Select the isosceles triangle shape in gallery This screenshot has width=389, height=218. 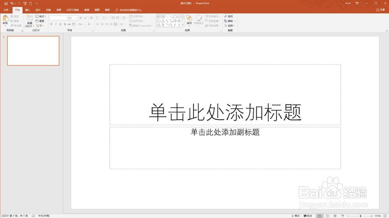[x=163, y=21]
